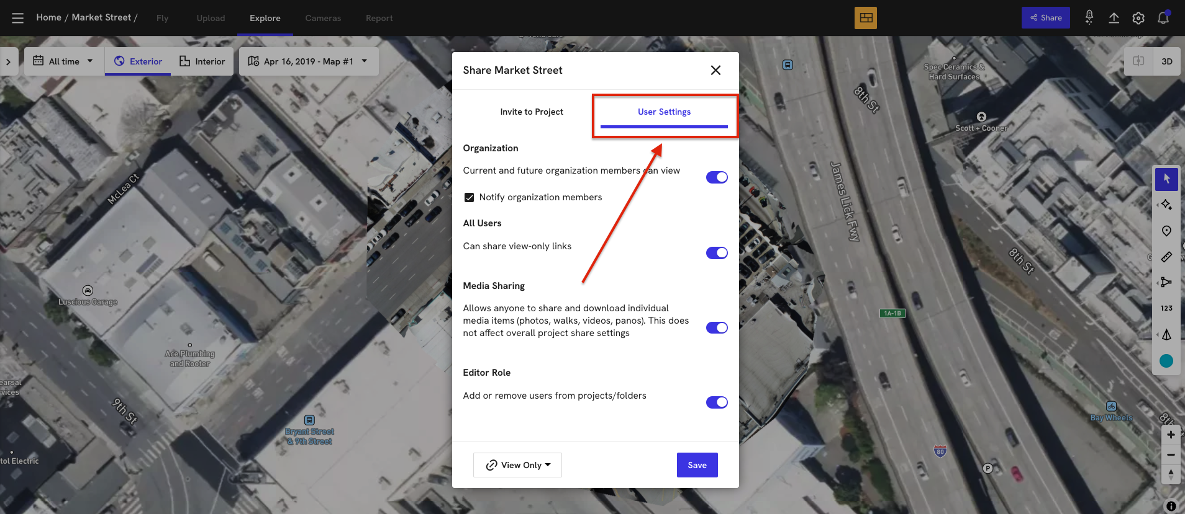Click the split compare view icon

point(1138,61)
